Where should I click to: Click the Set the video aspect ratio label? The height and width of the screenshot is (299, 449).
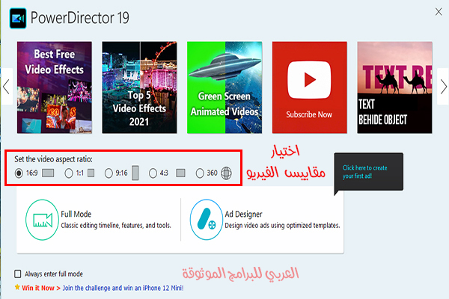pos(54,159)
